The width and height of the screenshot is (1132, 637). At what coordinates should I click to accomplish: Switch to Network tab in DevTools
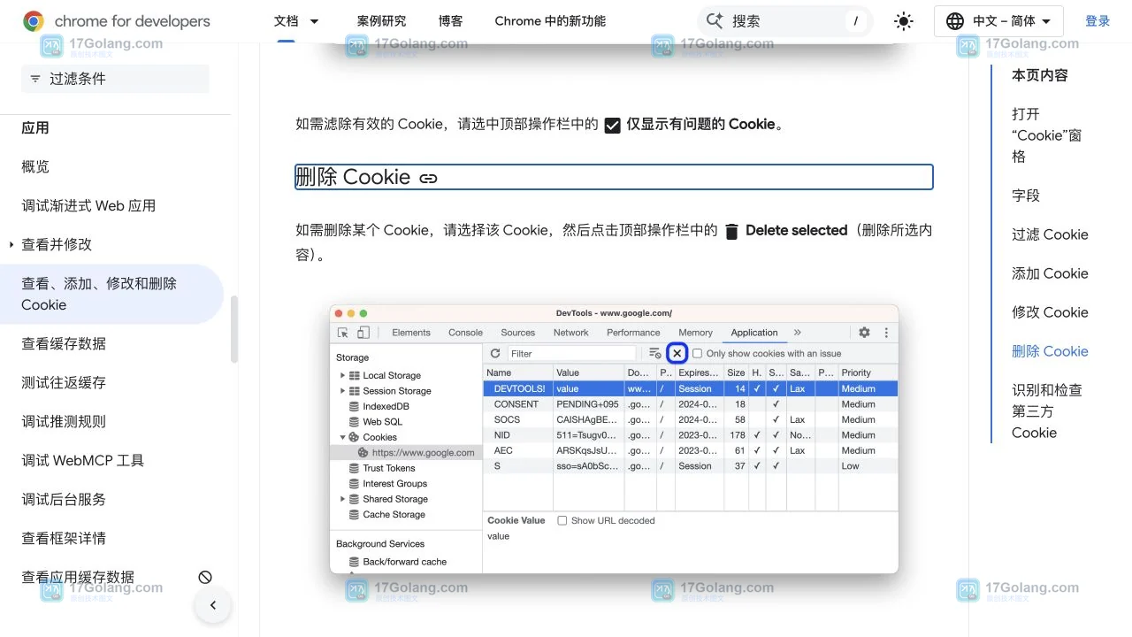[570, 333]
